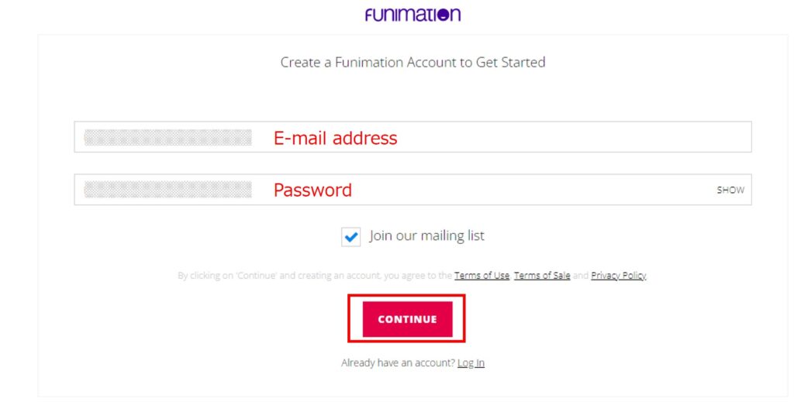Click the 'Already have an account?' text

398,362
